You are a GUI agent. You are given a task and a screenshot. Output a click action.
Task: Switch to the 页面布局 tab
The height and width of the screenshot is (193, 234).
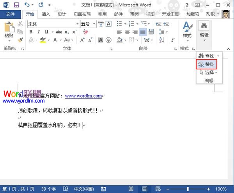82,14
